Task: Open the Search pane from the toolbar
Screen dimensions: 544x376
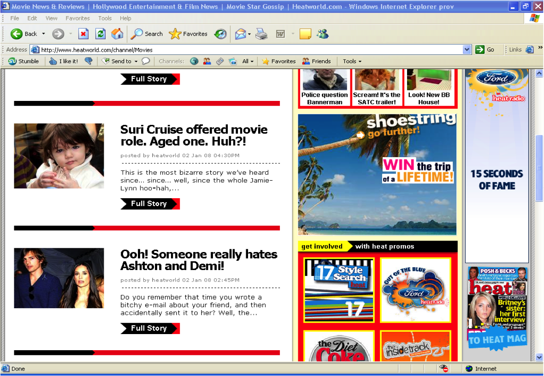Action: click(147, 34)
